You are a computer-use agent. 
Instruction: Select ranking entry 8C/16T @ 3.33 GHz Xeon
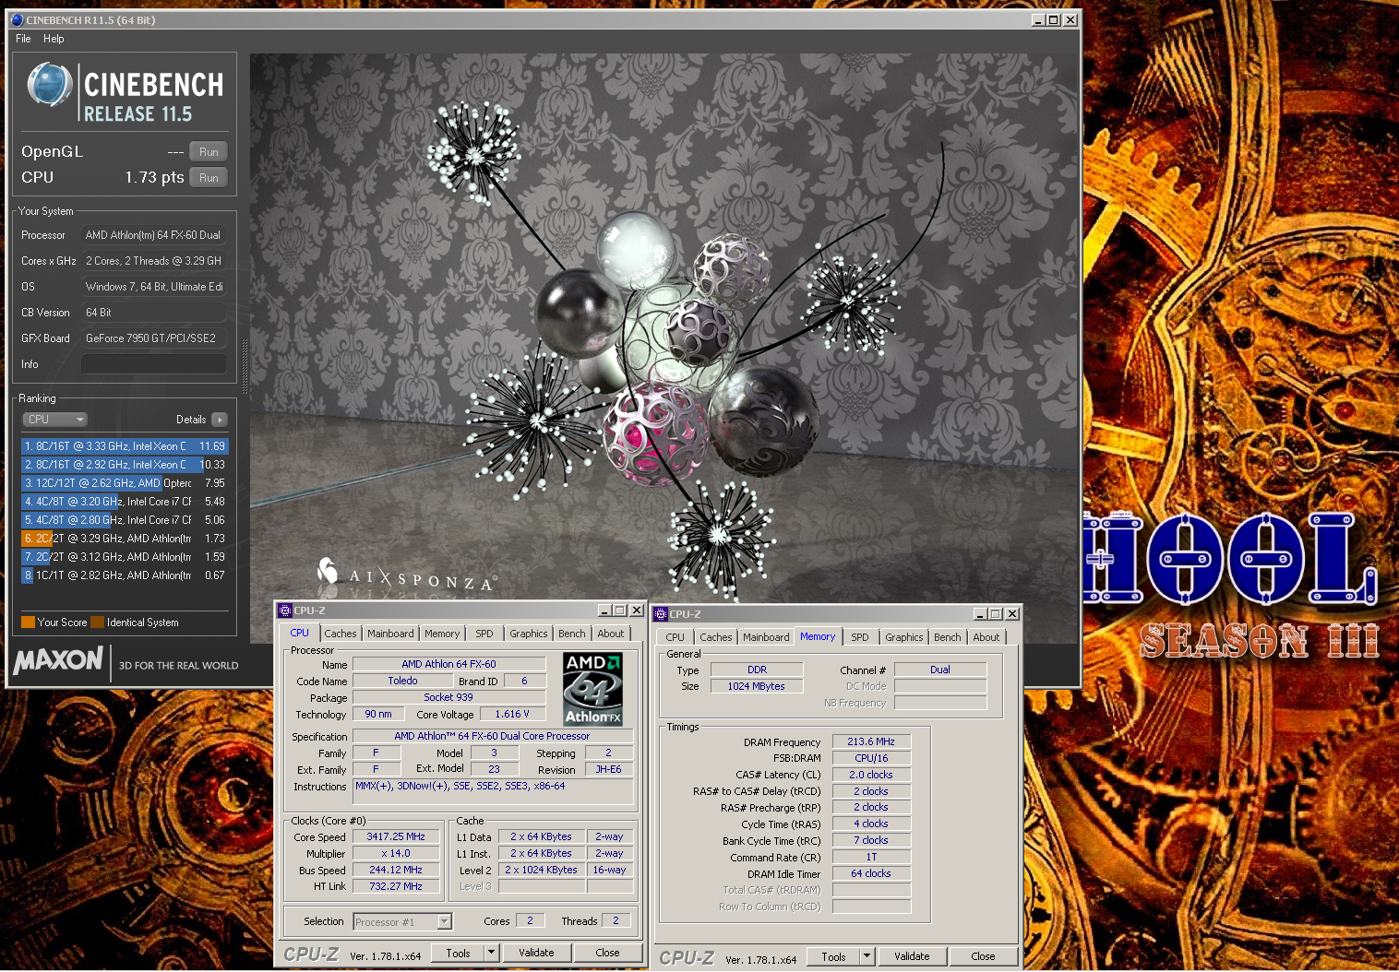[124, 446]
